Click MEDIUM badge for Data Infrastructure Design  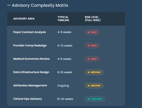[x=94, y=72]
